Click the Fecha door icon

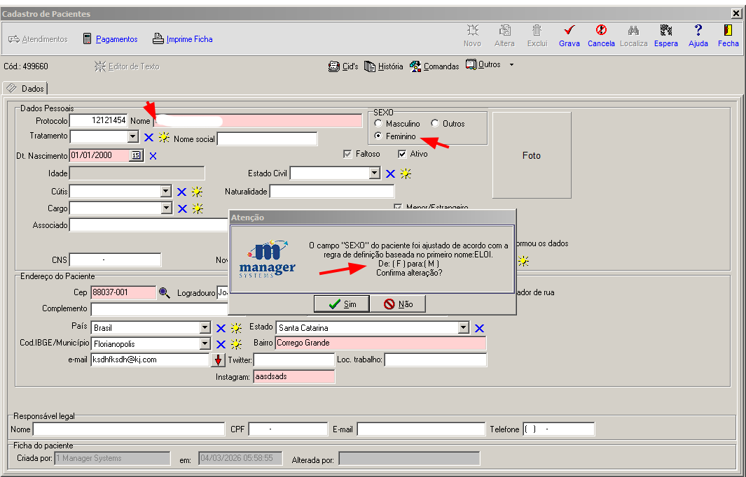[x=728, y=31]
